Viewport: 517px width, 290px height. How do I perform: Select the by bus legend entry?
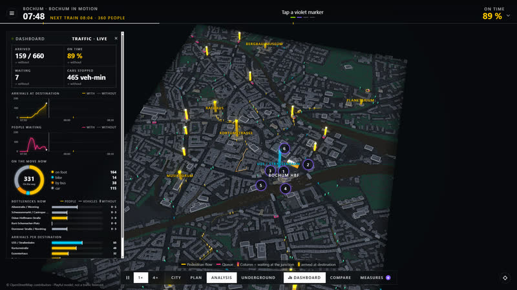coord(84,183)
